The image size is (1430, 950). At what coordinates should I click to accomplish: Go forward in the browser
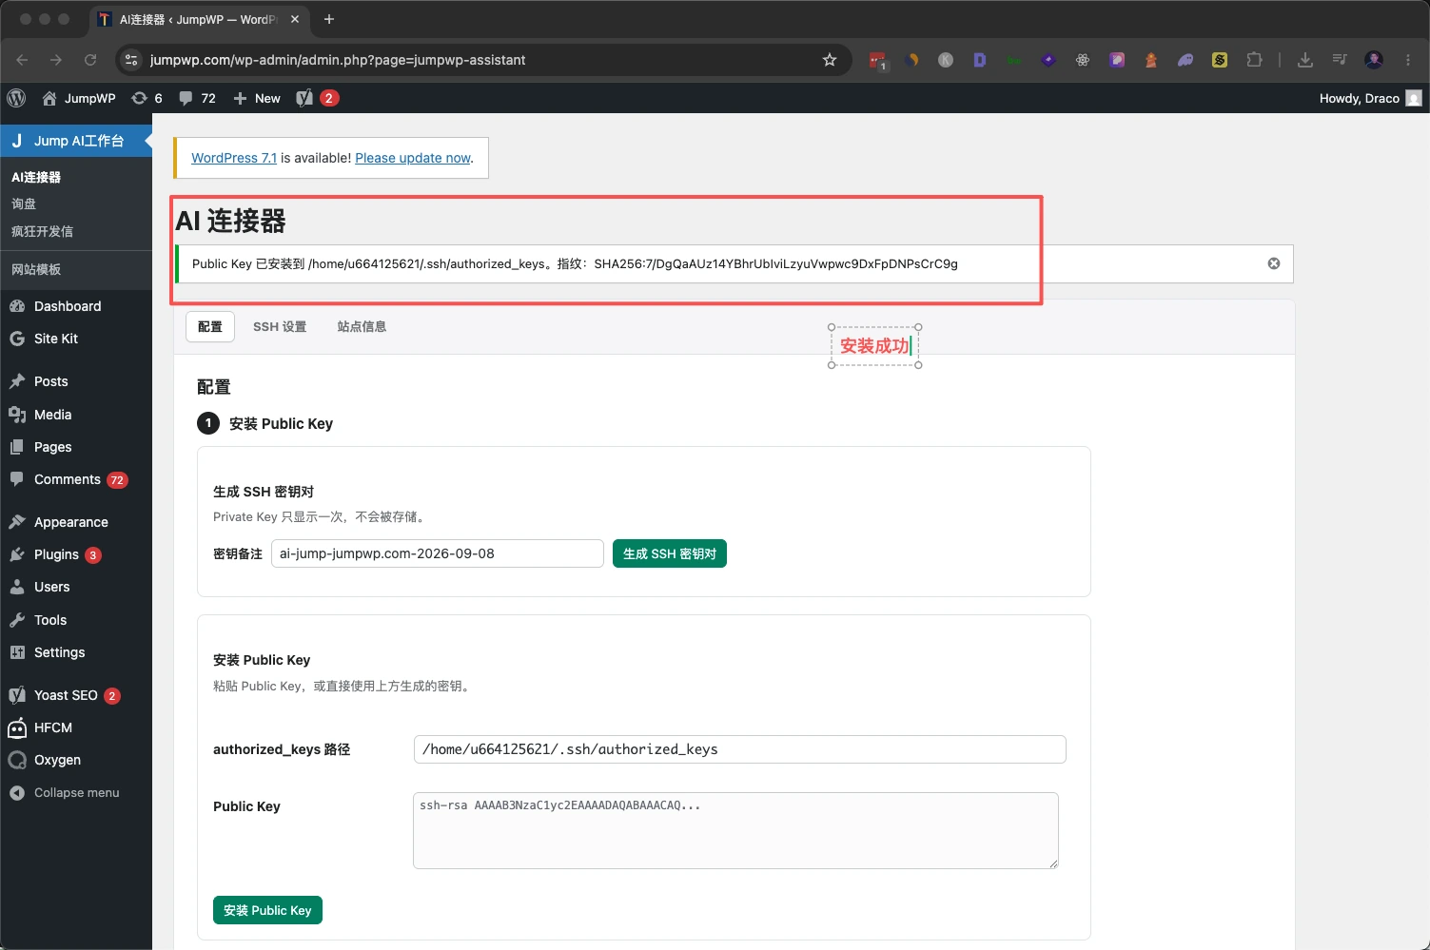point(56,60)
